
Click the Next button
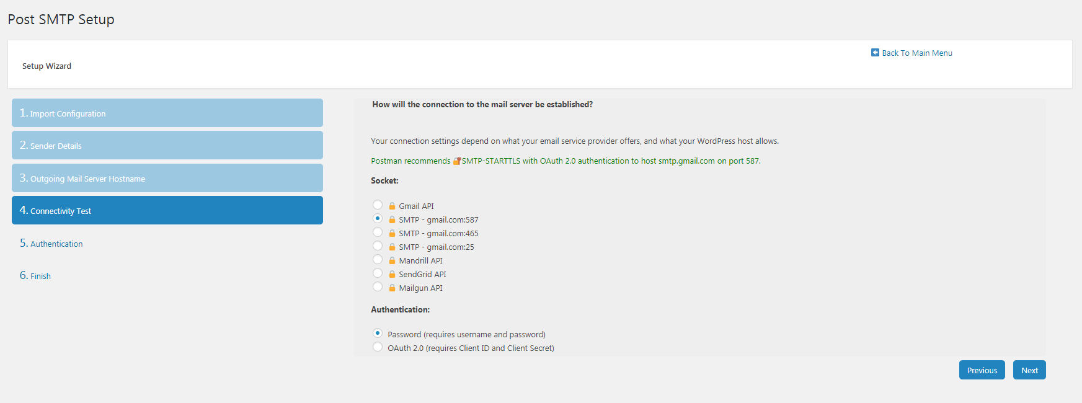(1029, 370)
